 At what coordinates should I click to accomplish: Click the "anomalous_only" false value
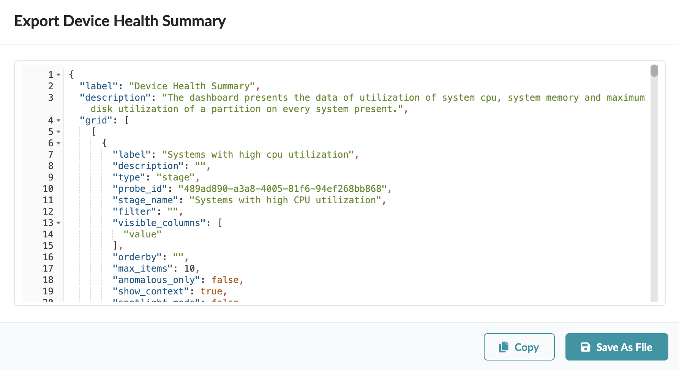[225, 280]
